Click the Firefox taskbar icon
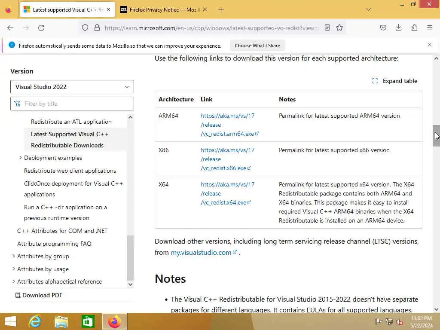The height and width of the screenshot is (330, 440). 114,321
